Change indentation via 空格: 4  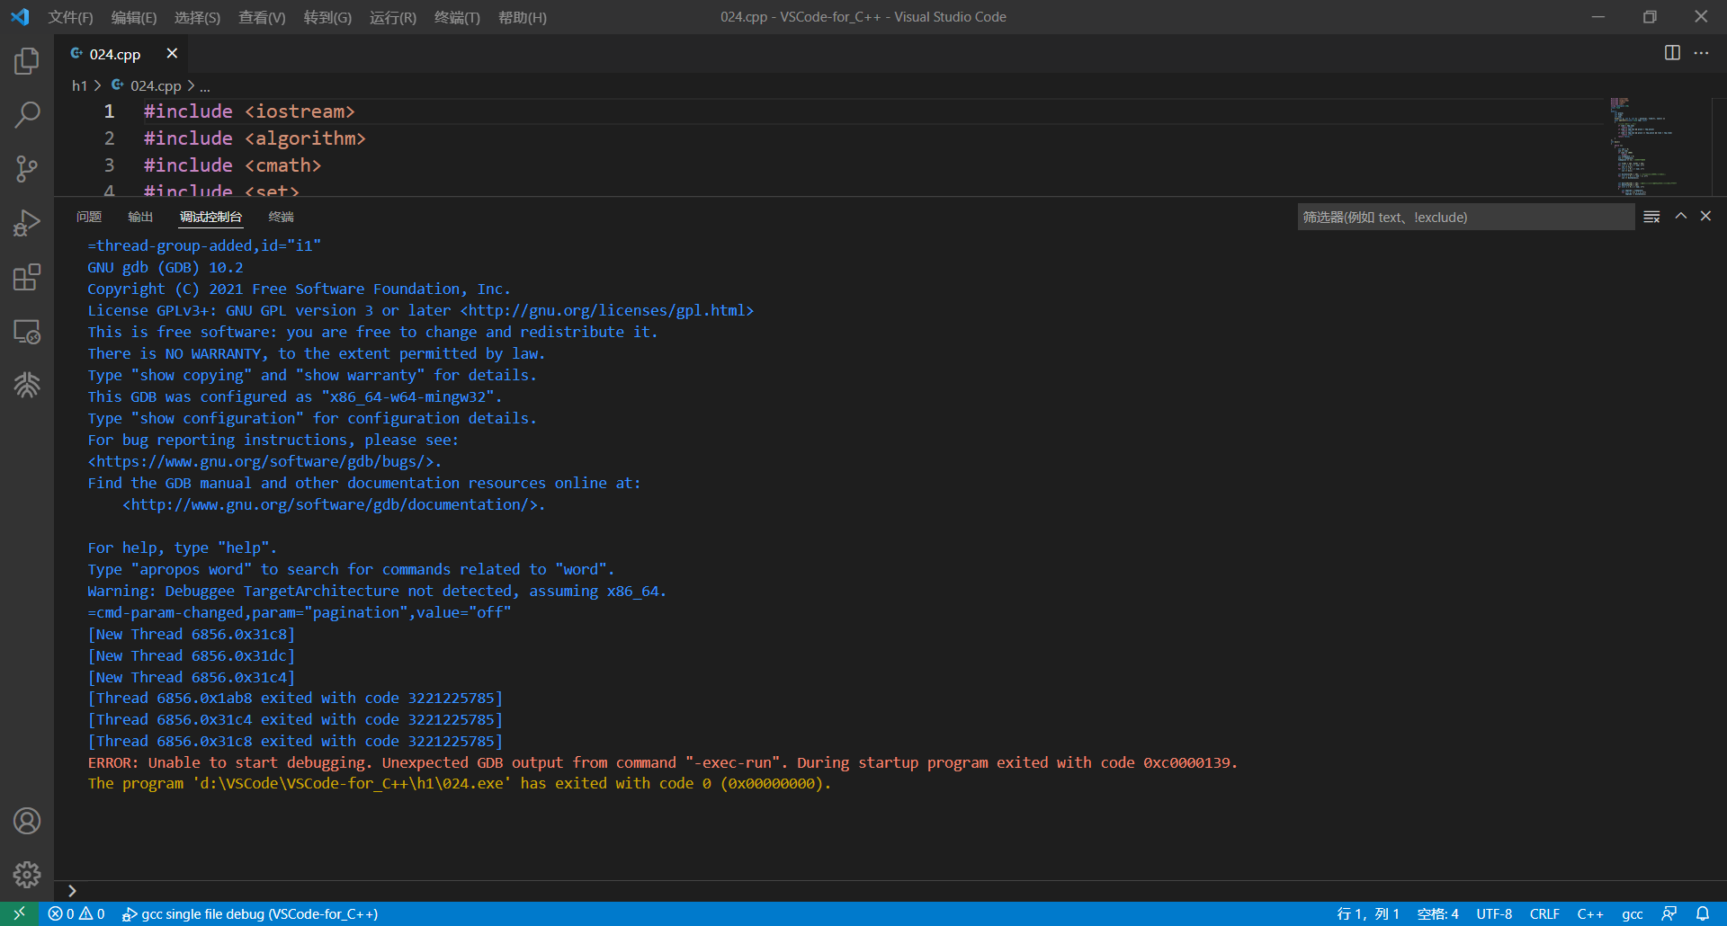1437,914
